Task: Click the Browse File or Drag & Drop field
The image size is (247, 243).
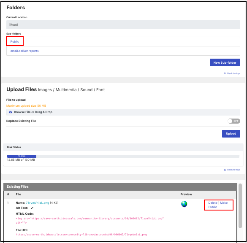Action: (x=123, y=112)
